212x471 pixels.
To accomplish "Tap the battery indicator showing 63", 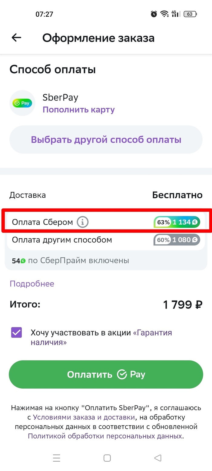I will (190, 14).
